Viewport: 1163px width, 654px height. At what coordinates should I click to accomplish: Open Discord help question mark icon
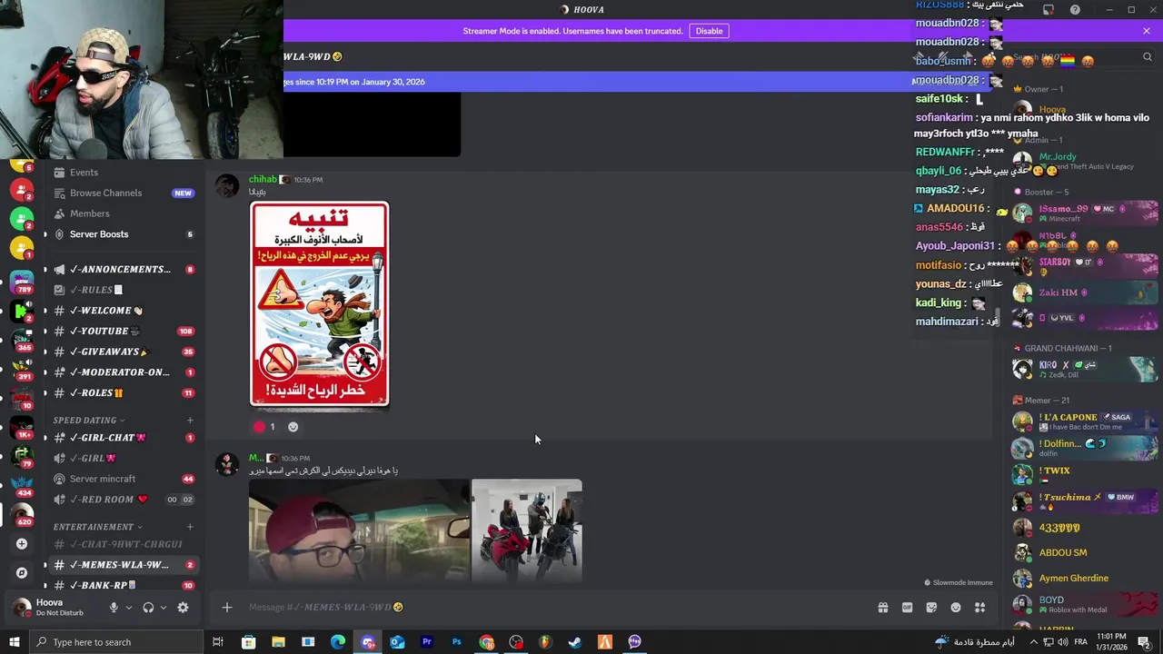(x=1075, y=10)
